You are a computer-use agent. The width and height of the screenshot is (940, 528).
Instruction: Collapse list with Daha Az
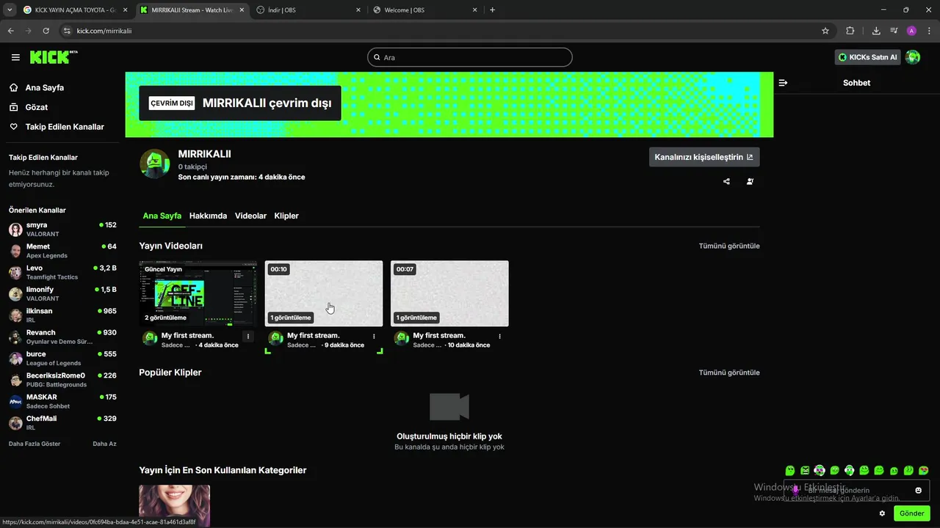tap(104, 444)
